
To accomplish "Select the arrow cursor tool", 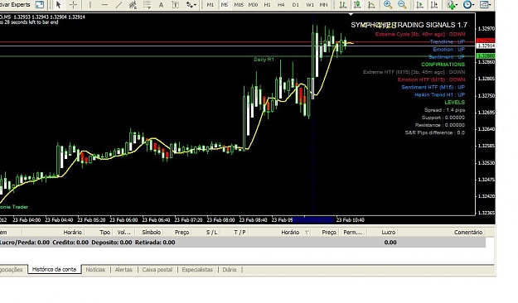I will pos(59,5).
